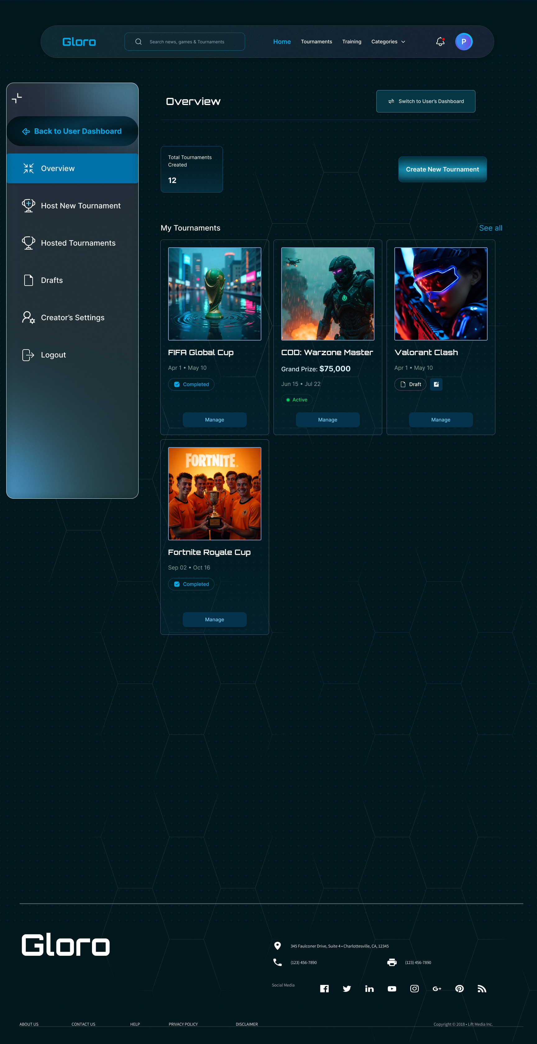
Task: Click the Overview sidebar icon
Action: (28, 168)
